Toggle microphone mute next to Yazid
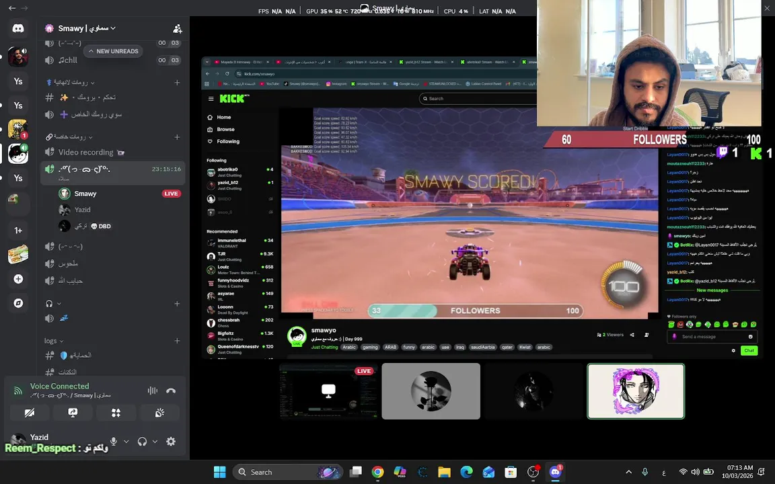This screenshot has height=484, width=775. coord(114,442)
